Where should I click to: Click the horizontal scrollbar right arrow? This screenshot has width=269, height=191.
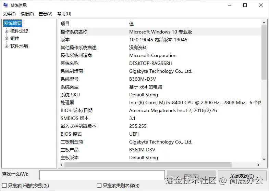(x=258, y=165)
